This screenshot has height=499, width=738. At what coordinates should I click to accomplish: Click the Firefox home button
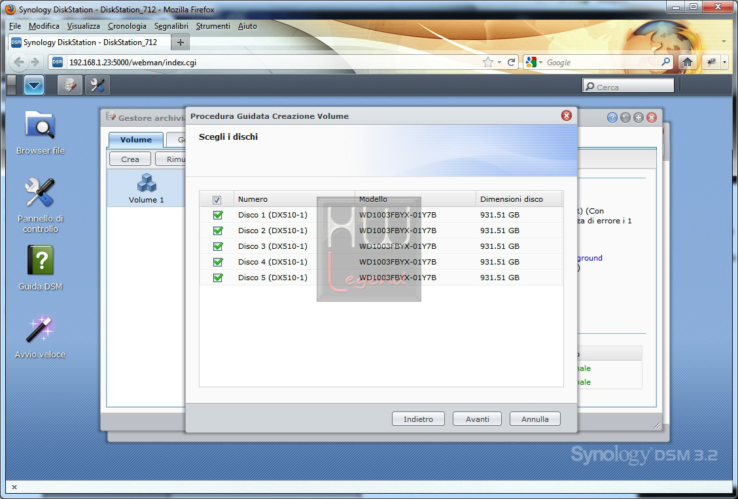coord(687,62)
